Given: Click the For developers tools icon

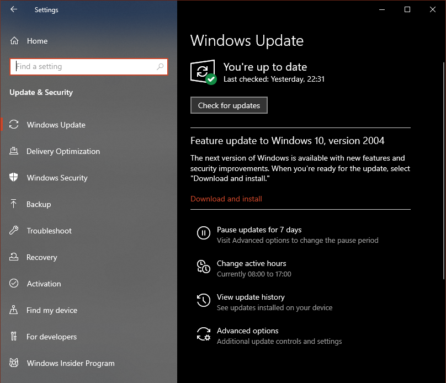Looking at the screenshot, I should pyautogui.click(x=14, y=337).
